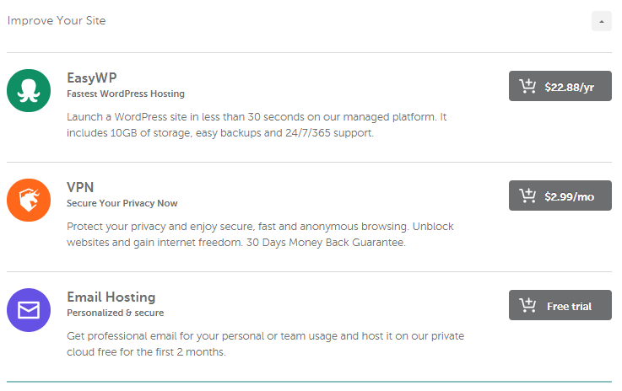Click the cart icon on EasyWP button

pyautogui.click(x=527, y=86)
